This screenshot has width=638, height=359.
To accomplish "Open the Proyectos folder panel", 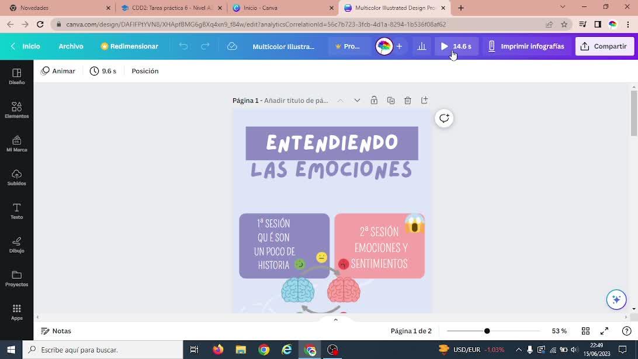I will click(17, 279).
